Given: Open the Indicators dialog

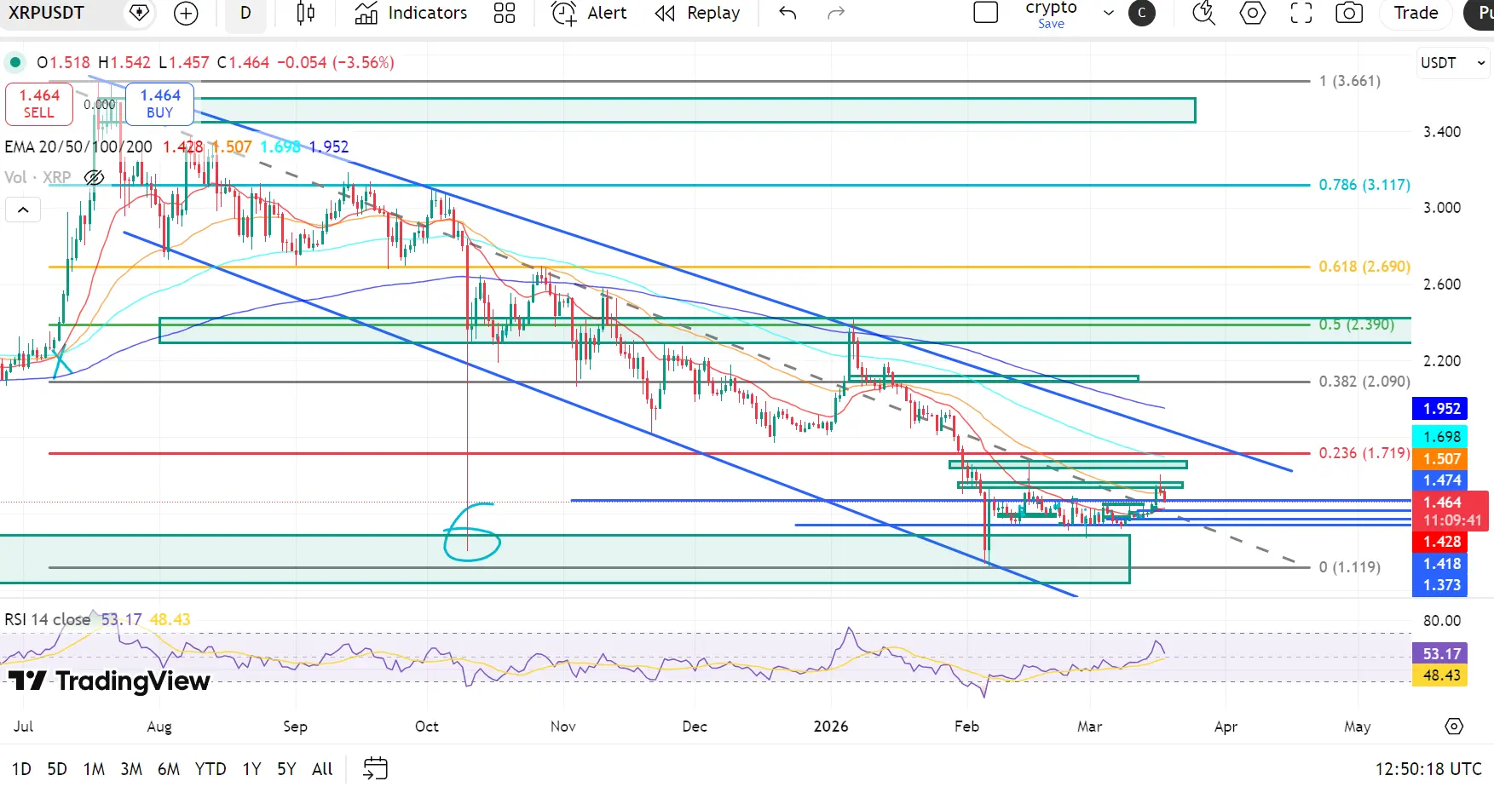Looking at the screenshot, I should [x=411, y=13].
